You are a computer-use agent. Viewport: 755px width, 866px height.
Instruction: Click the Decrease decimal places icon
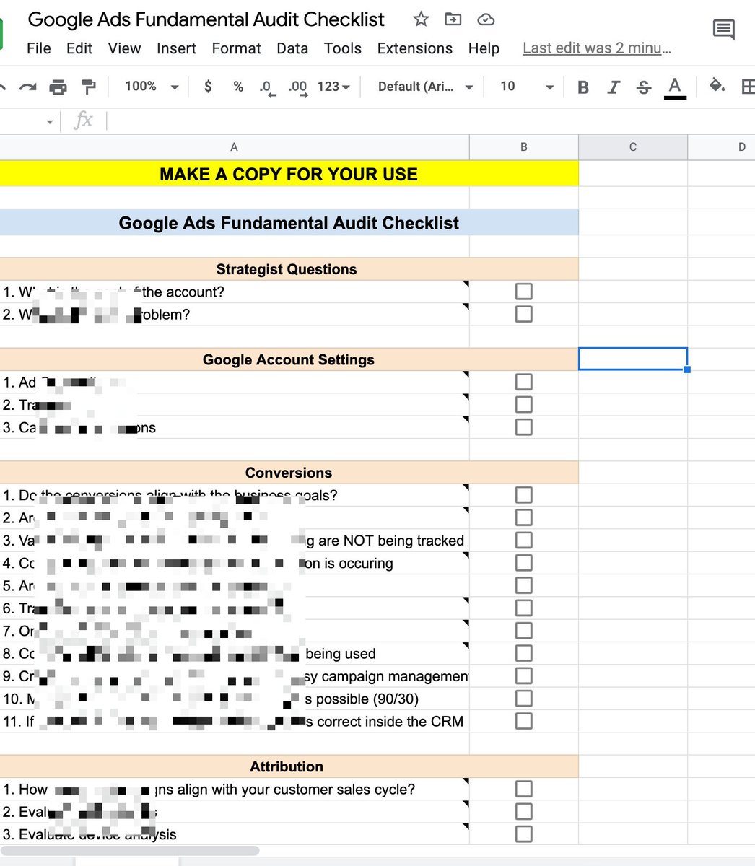(x=266, y=86)
